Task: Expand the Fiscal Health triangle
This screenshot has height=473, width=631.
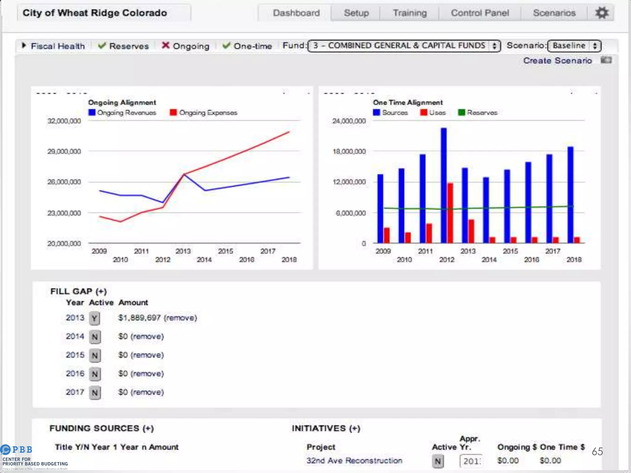Action: (24, 46)
